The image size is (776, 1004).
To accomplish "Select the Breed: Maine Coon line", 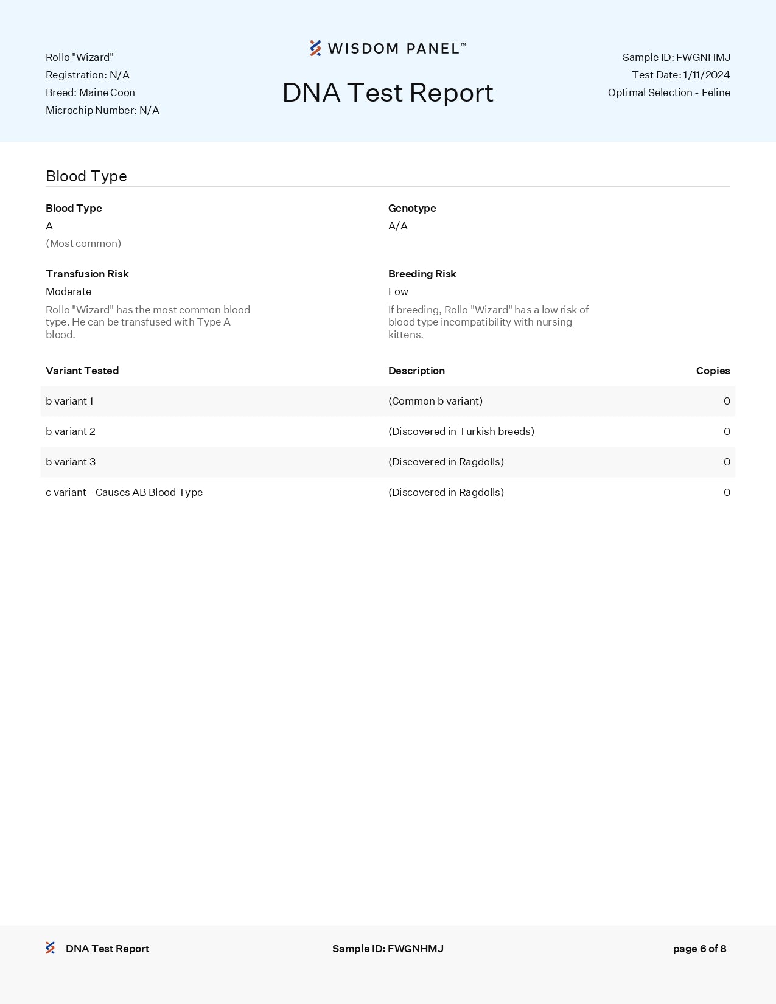I will pos(90,92).
